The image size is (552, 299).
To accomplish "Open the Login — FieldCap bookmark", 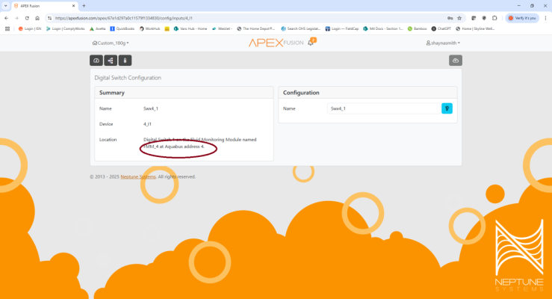I will click(342, 29).
